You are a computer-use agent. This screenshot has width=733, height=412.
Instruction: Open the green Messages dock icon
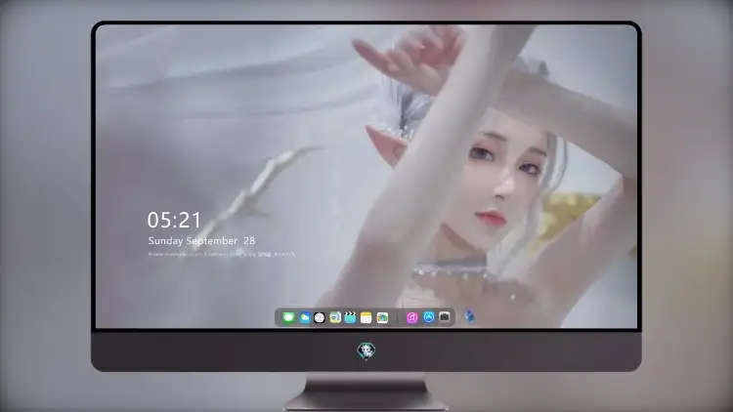288,317
